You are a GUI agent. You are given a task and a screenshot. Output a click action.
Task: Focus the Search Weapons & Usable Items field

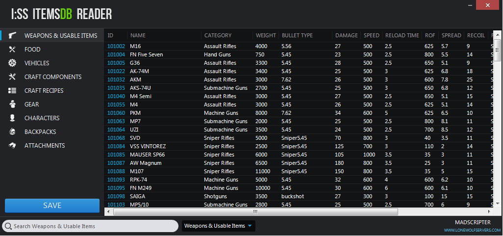tap(90, 226)
